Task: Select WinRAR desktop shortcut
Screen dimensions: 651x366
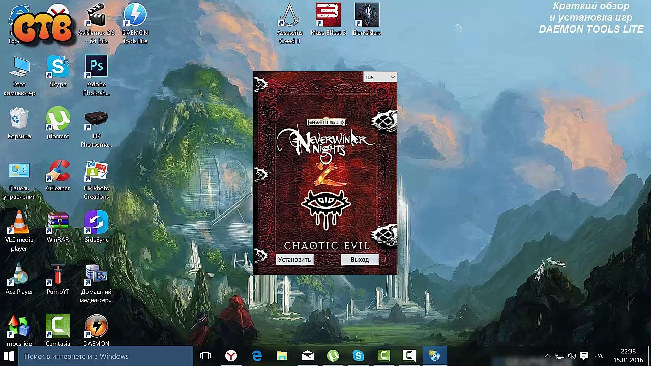Action: (58, 227)
